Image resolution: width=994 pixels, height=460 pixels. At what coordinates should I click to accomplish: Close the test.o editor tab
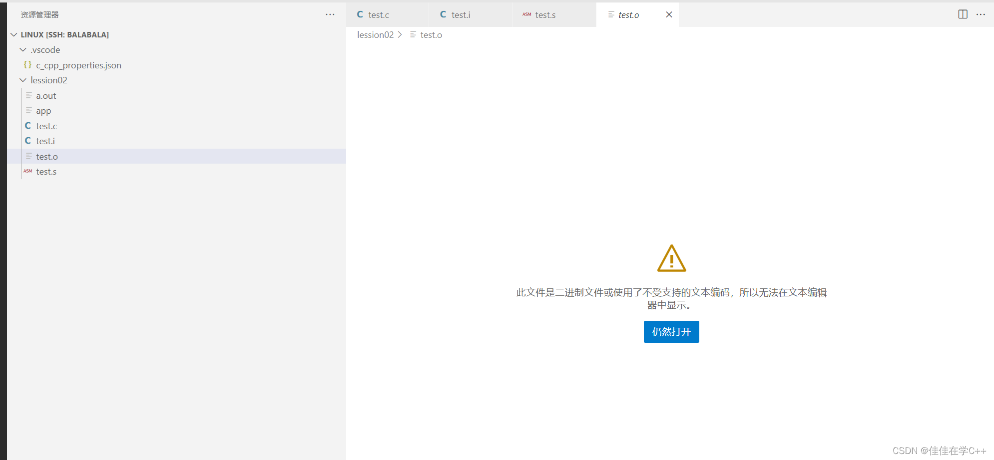coord(669,14)
